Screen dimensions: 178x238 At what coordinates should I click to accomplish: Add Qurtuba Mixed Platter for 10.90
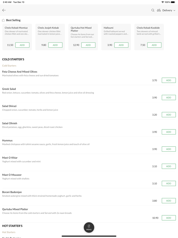(x=169, y=218)
